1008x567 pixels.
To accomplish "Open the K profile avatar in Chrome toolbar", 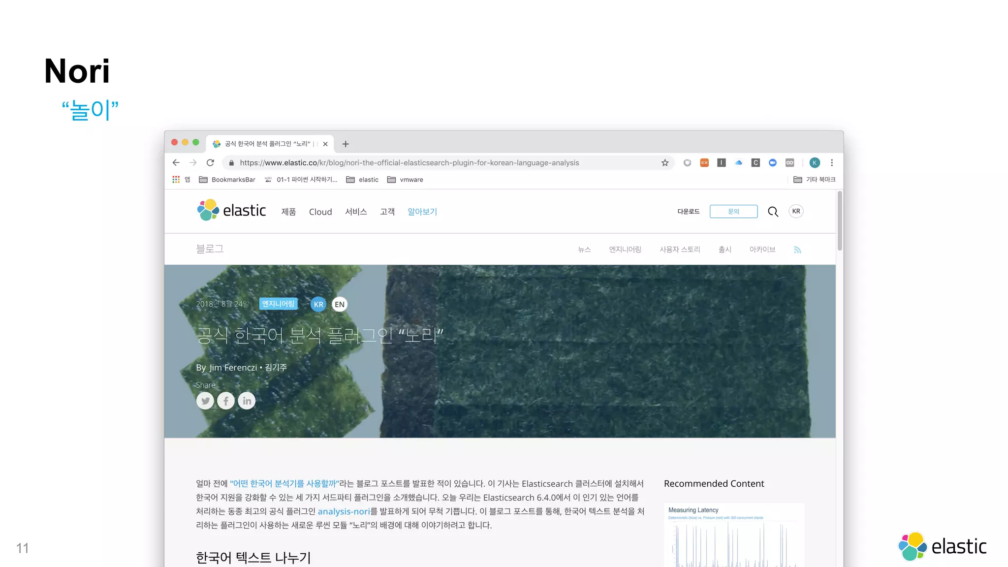I will point(815,162).
